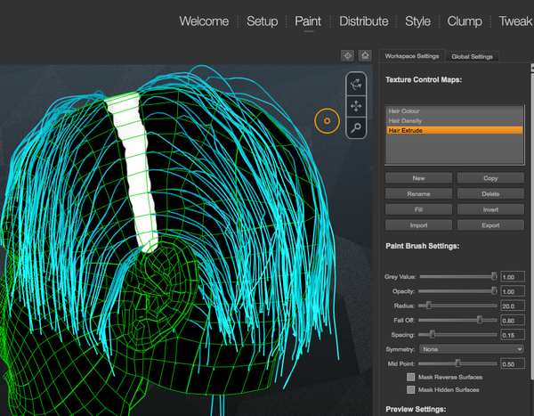The image size is (534, 416).
Task: Select Hair Colour texture map
Action: (x=455, y=110)
